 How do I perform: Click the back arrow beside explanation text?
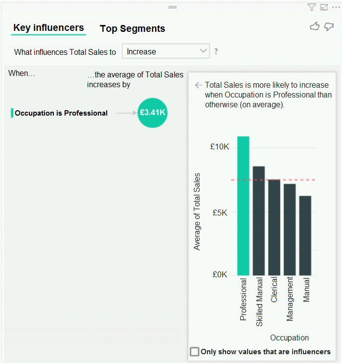click(199, 85)
